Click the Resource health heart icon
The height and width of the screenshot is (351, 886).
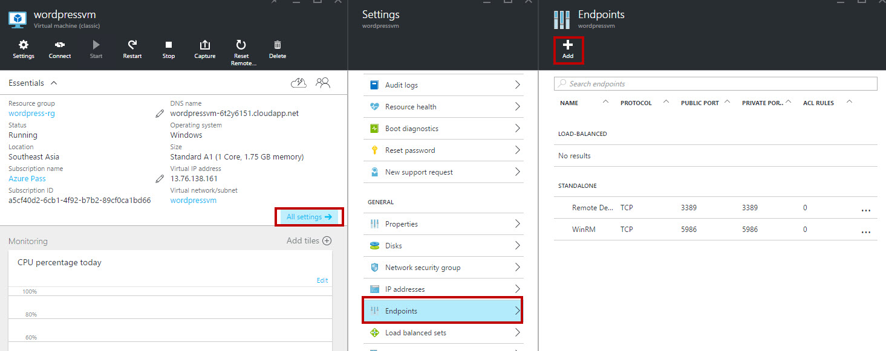point(374,107)
